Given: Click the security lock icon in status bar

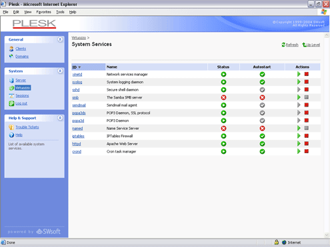Looking at the screenshot, I should point(276,242).
